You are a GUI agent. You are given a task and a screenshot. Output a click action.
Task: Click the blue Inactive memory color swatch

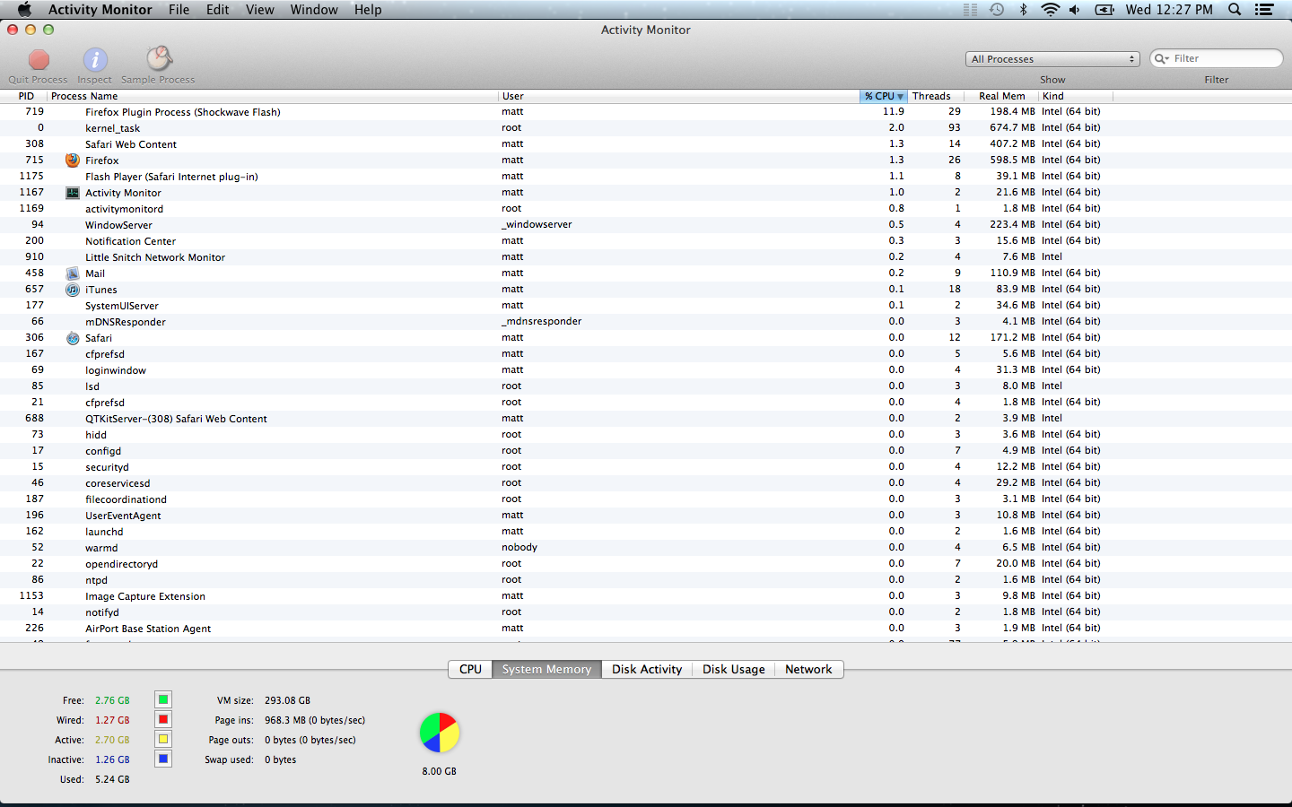coord(163,759)
